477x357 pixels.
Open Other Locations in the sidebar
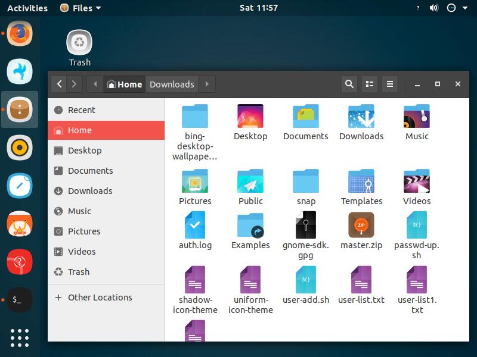coord(106,297)
